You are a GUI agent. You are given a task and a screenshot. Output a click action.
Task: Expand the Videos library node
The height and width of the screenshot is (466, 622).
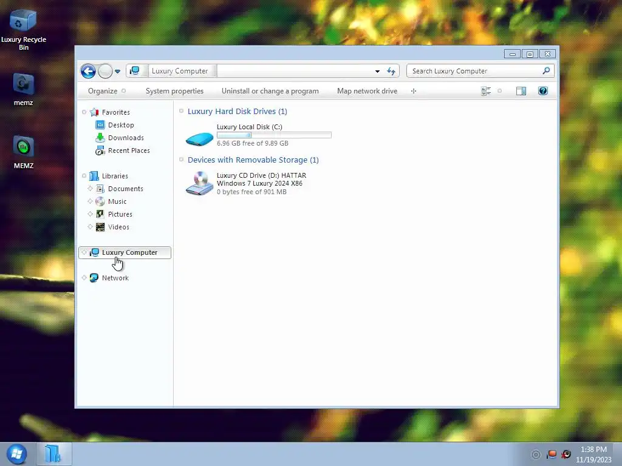click(x=90, y=227)
